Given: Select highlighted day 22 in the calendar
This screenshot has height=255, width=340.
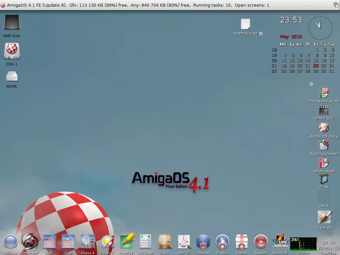Looking at the screenshot, I should [316, 66].
